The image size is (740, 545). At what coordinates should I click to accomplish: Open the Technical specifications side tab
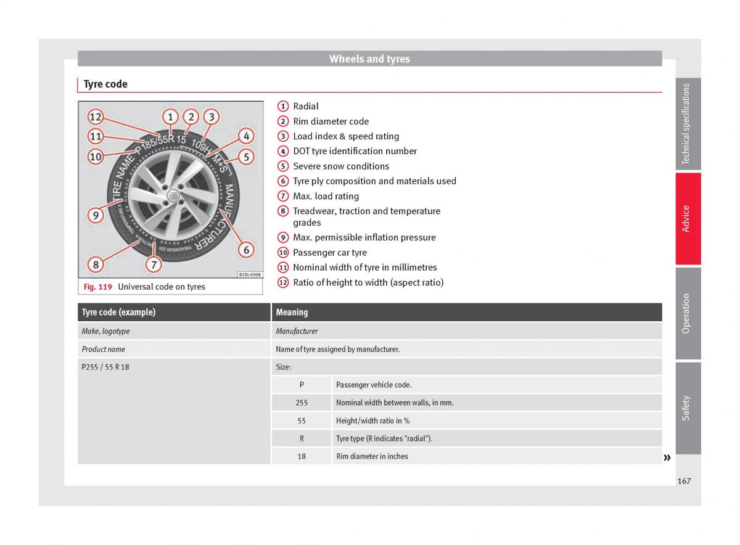tap(688, 124)
